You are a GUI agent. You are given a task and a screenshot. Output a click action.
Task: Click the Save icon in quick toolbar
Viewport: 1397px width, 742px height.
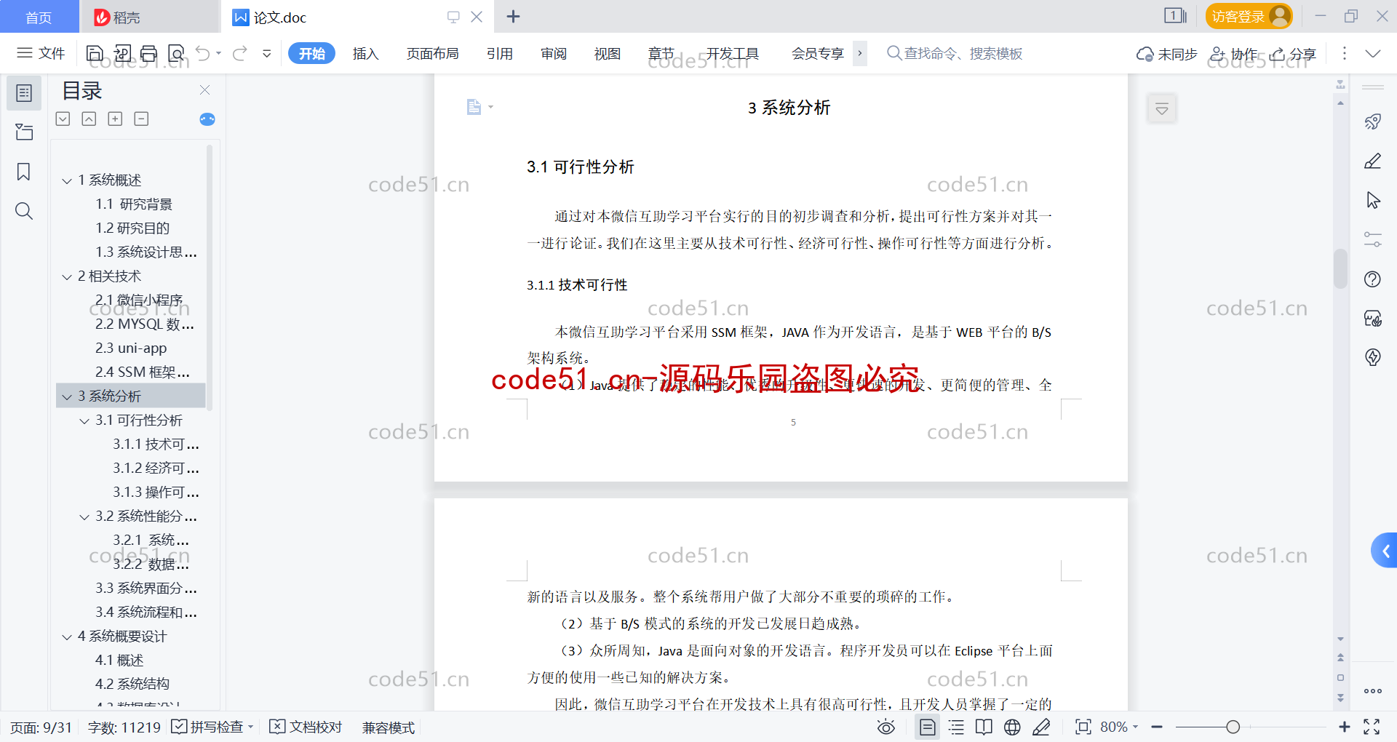tap(95, 53)
